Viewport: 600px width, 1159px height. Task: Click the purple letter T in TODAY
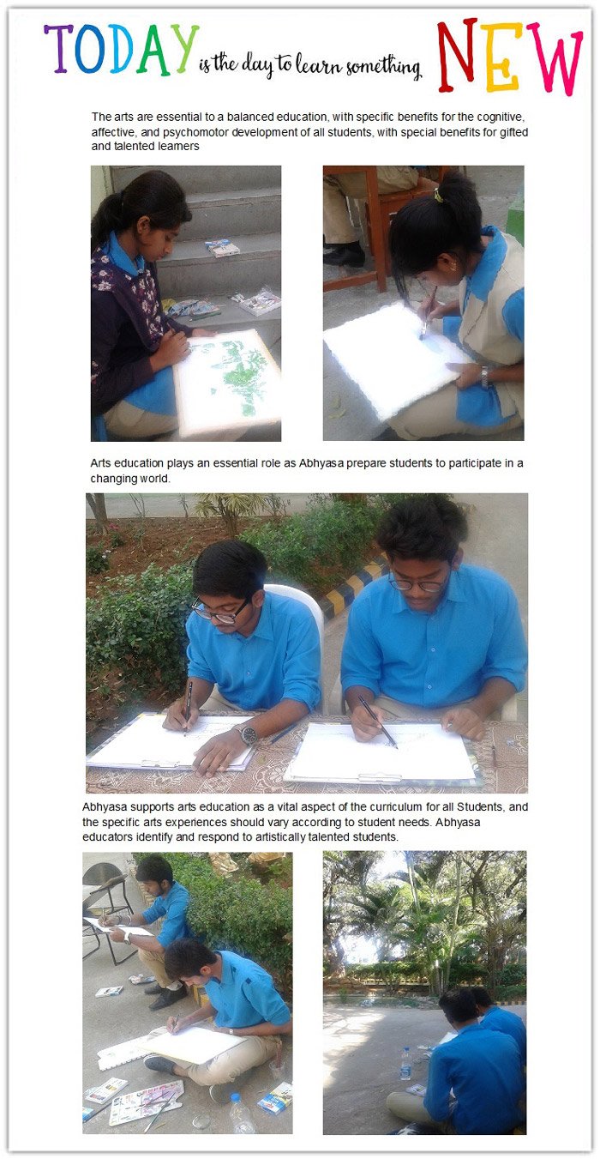[x=58, y=48]
